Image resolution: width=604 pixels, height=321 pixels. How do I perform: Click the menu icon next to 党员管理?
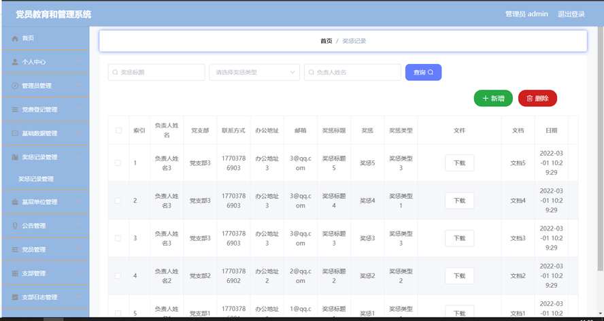15,250
